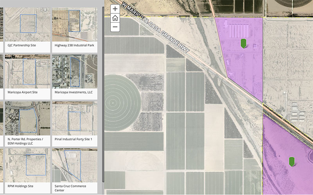The height and width of the screenshot is (195, 313).
Task: Open the RPM Holdings Site thumbnail
Action: click(x=27, y=165)
